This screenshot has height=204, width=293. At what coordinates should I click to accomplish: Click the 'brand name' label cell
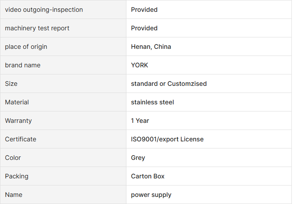pyautogui.click(x=22, y=65)
